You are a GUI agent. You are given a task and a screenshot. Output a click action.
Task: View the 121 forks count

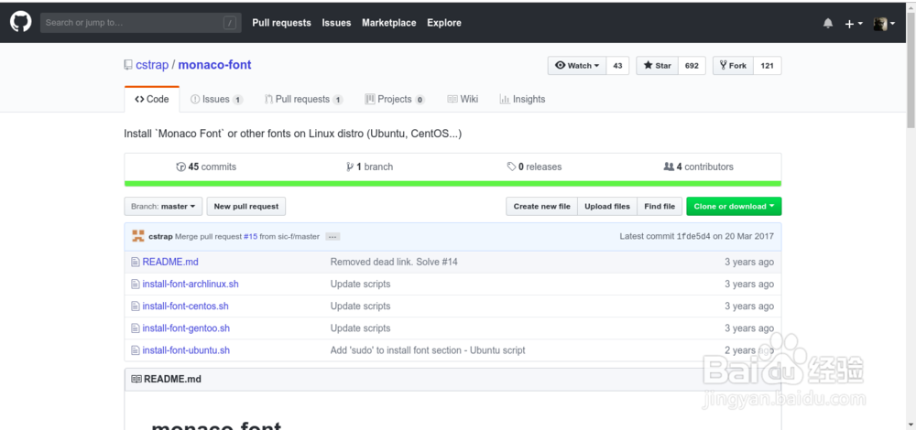click(x=768, y=65)
